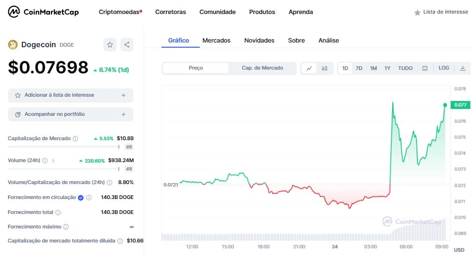Select the candlestick chart view icon
The height and width of the screenshot is (256, 475).
pos(324,68)
